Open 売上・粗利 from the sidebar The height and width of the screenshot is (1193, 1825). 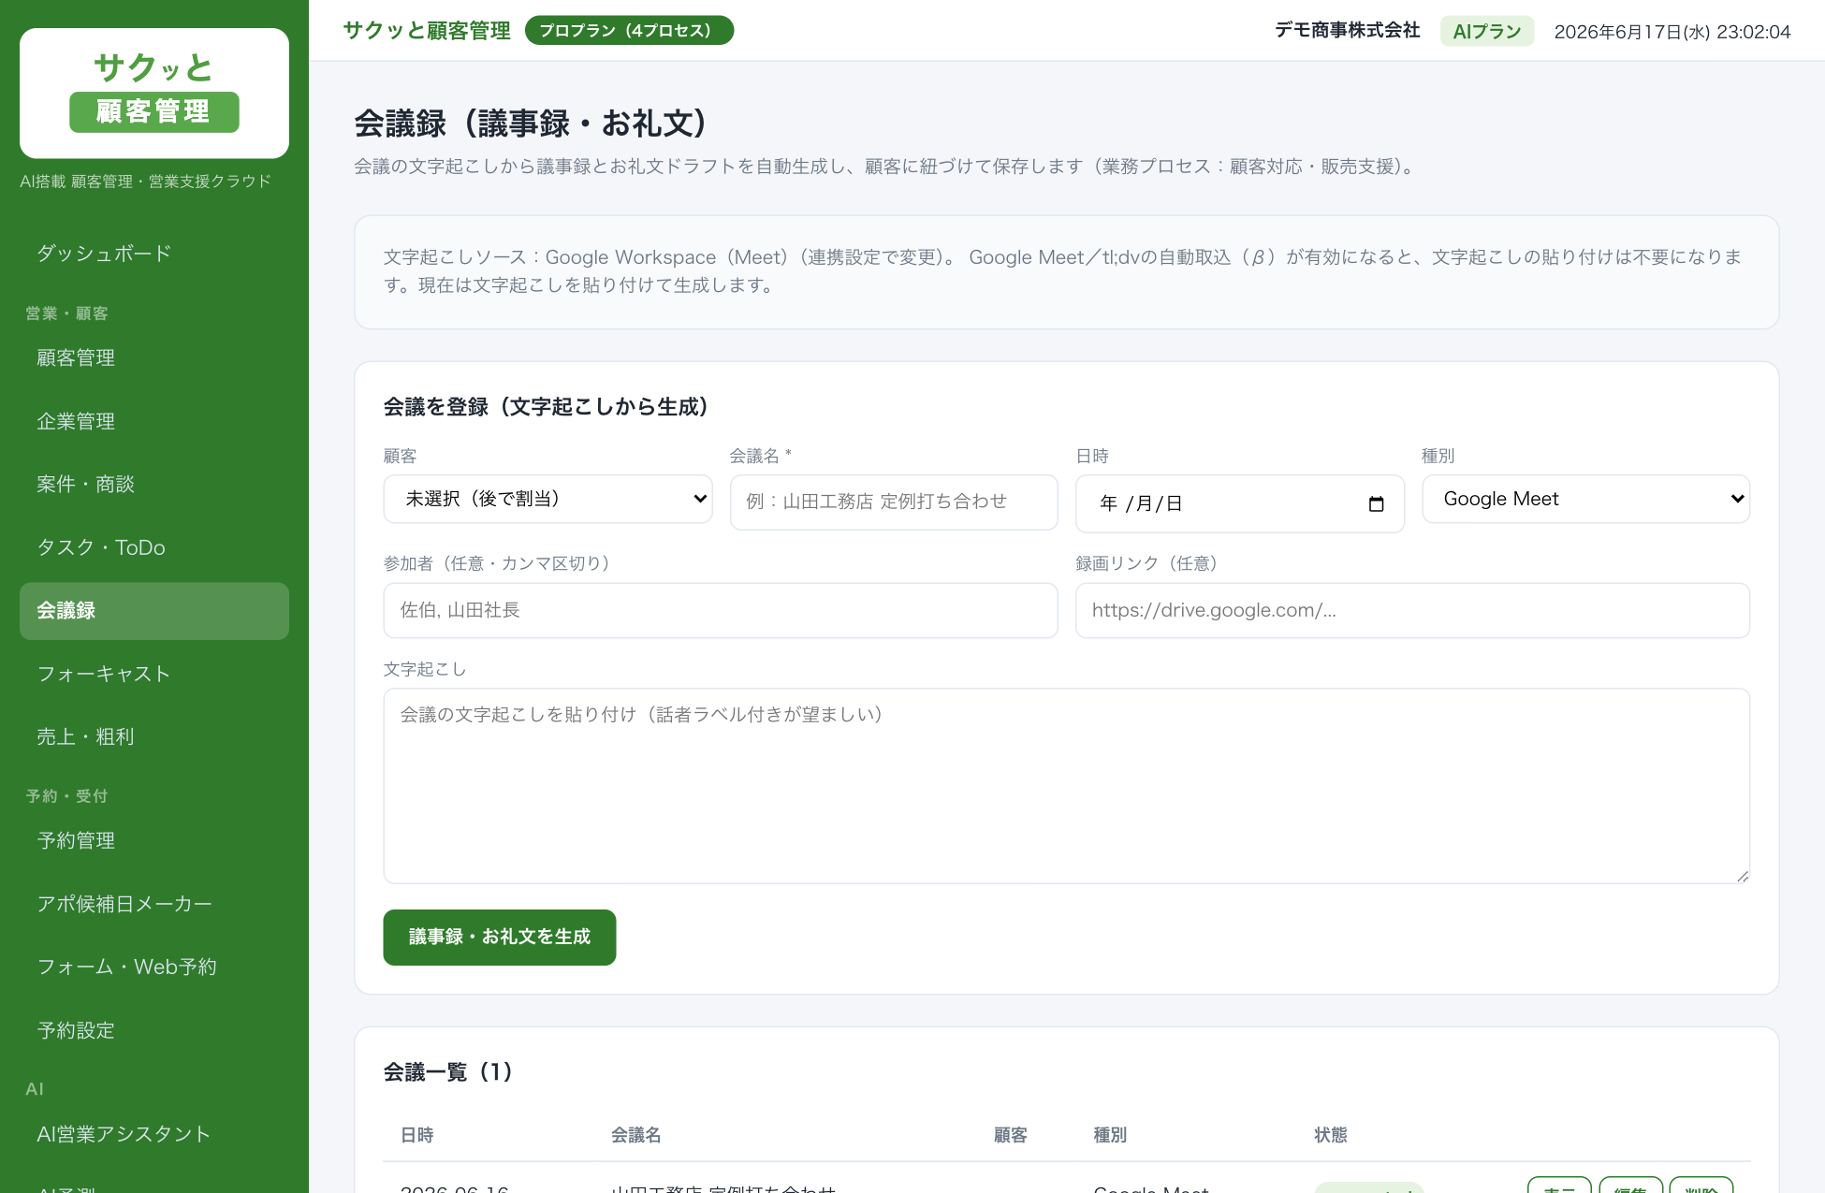click(154, 737)
